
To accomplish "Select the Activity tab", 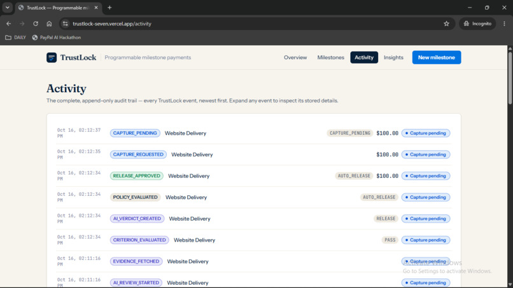I will pos(364,57).
